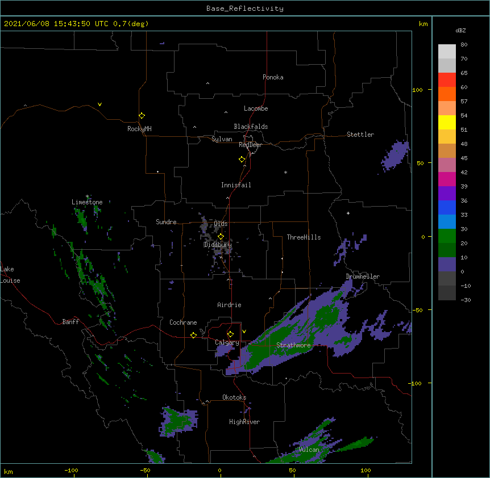Click the Okotoks town label
This screenshot has height=478, width=490.
pos(234,397)
